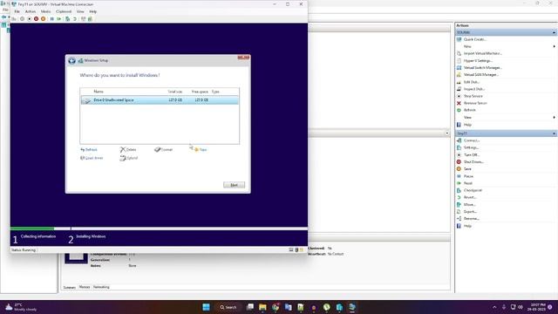Switch to Memory tab in Hyper-V Manager
558x314 pixels.
85,287
